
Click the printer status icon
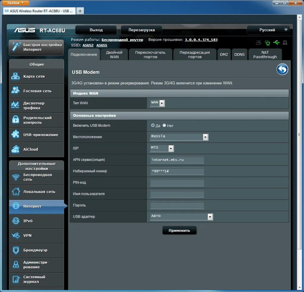(x=285, y=43)
